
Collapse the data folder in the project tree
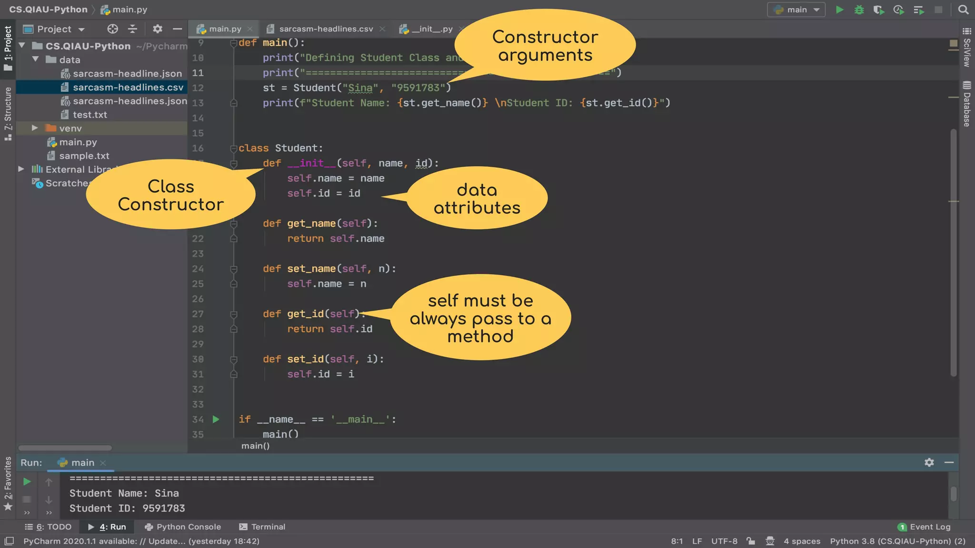tap(35, 59)
